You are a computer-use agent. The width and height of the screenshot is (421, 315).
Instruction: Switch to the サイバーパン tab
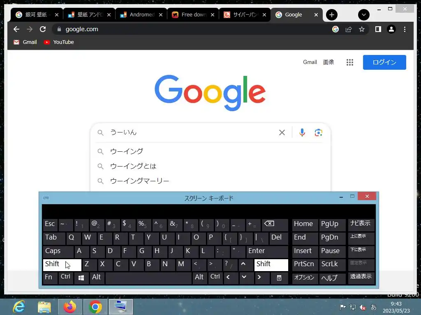pyautogui.click(x=245, y=15)
